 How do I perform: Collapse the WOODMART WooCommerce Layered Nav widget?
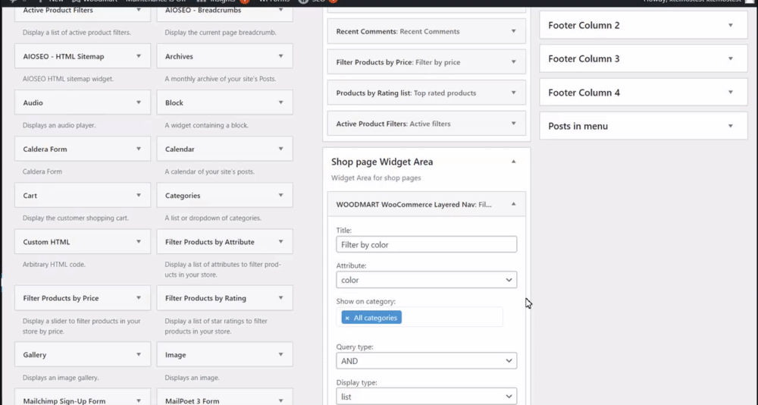(x=513, y=204)
